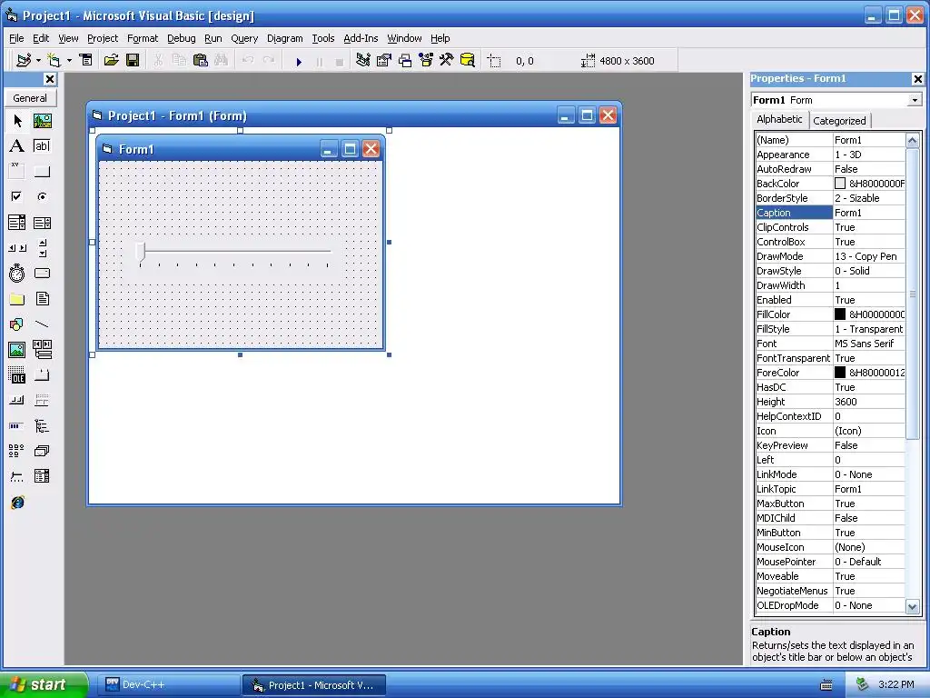The height and width of the screenshot is (698, 930).
Task: Open the Windows Start menu
Action: [x=44, y=684]
